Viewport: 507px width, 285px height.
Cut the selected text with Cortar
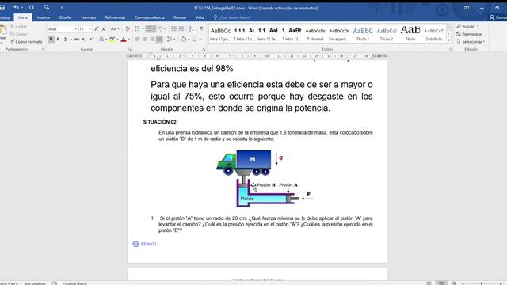coord(18,26)
